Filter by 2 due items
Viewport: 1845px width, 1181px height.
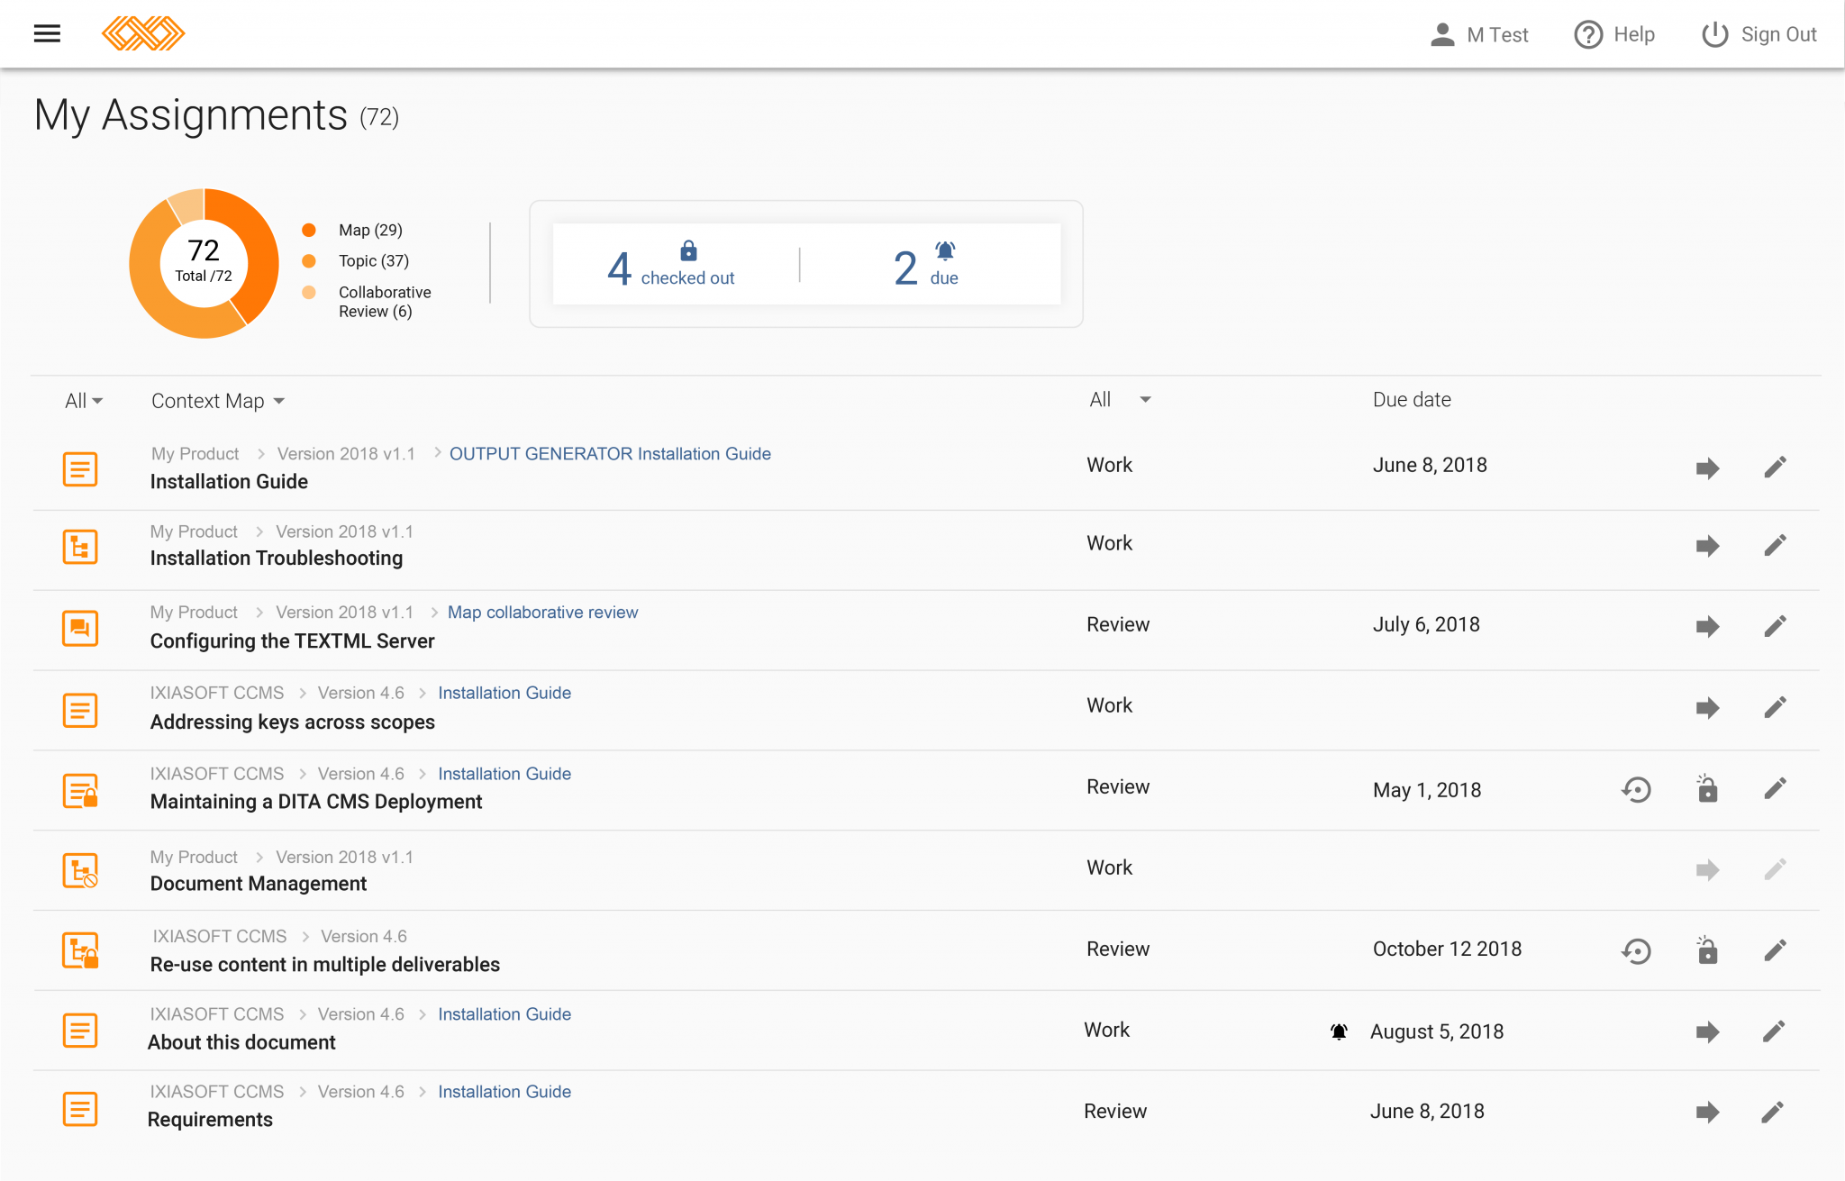pyautogui.click(x=926, y=265)
